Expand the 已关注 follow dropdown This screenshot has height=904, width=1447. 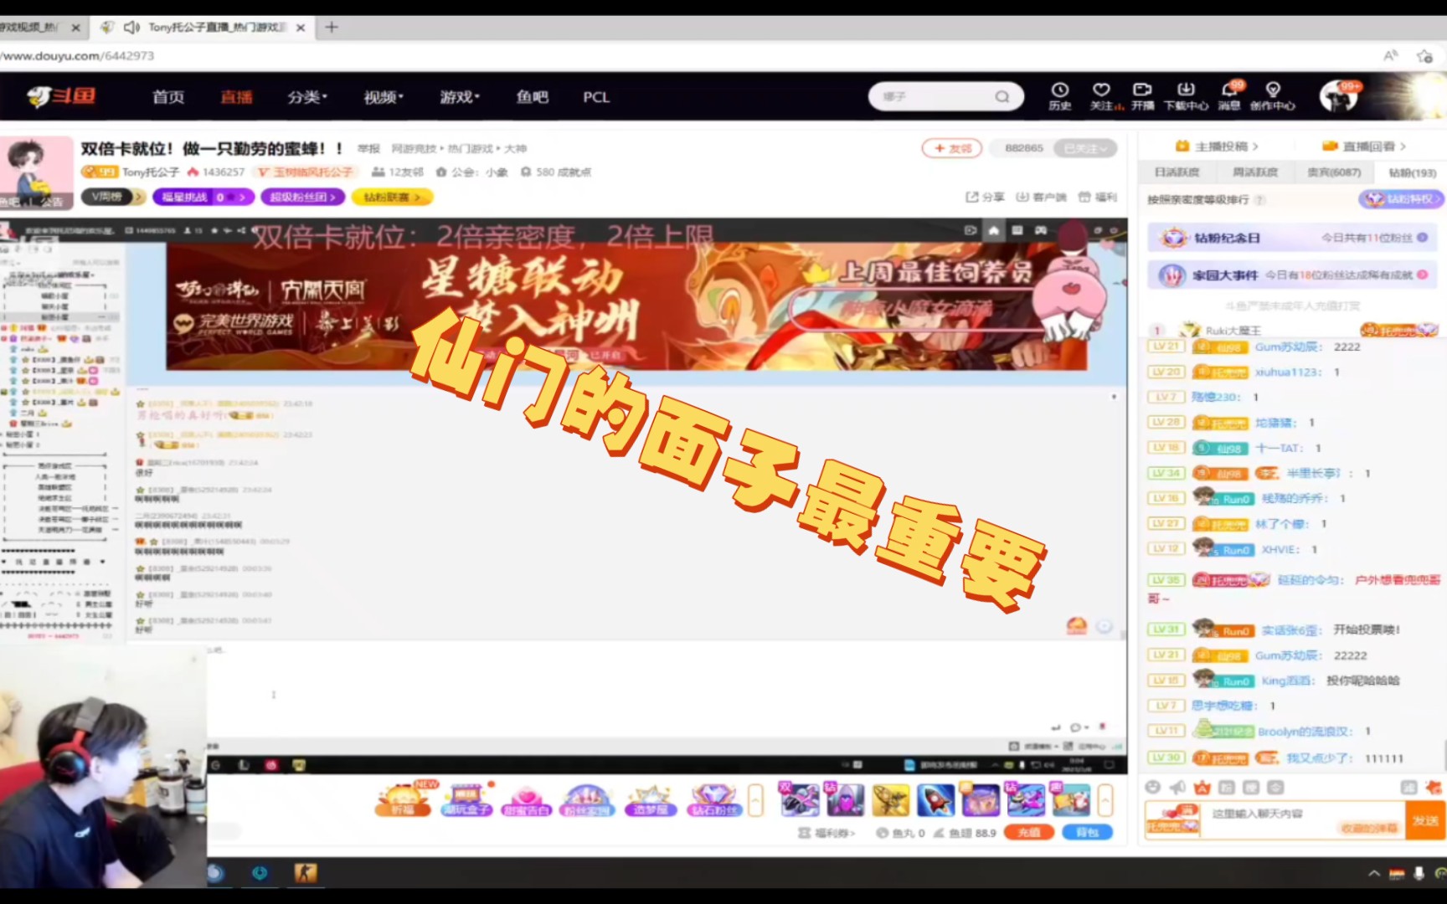pyautogui.click(x=1085, y=148)
